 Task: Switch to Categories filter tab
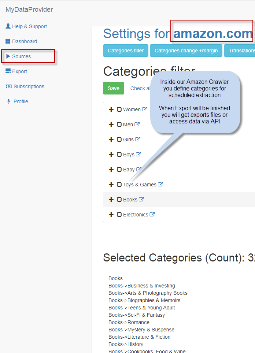point(126,51)
